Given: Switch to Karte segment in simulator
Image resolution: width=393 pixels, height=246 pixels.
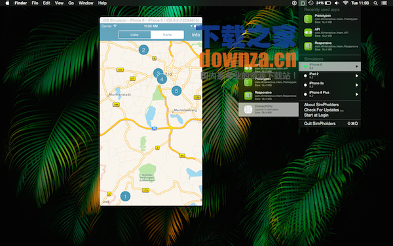Looking at the screenshot, I should pos(168,35).
